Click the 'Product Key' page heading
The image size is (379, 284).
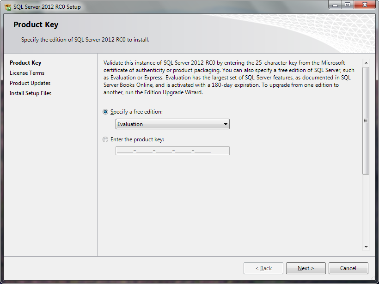point(36,24)
